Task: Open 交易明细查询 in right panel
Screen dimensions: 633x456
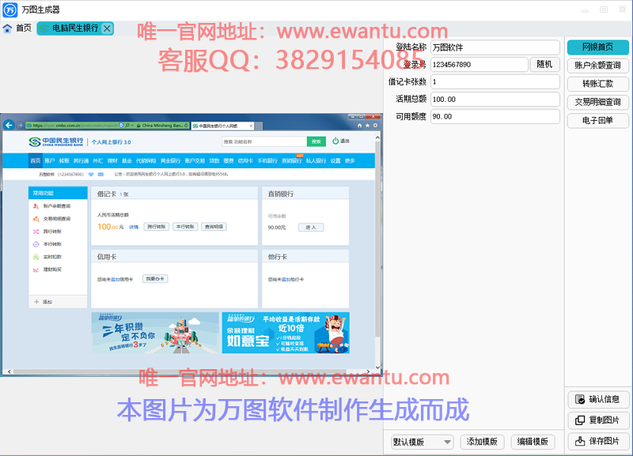Action: (x=598, y=102)
